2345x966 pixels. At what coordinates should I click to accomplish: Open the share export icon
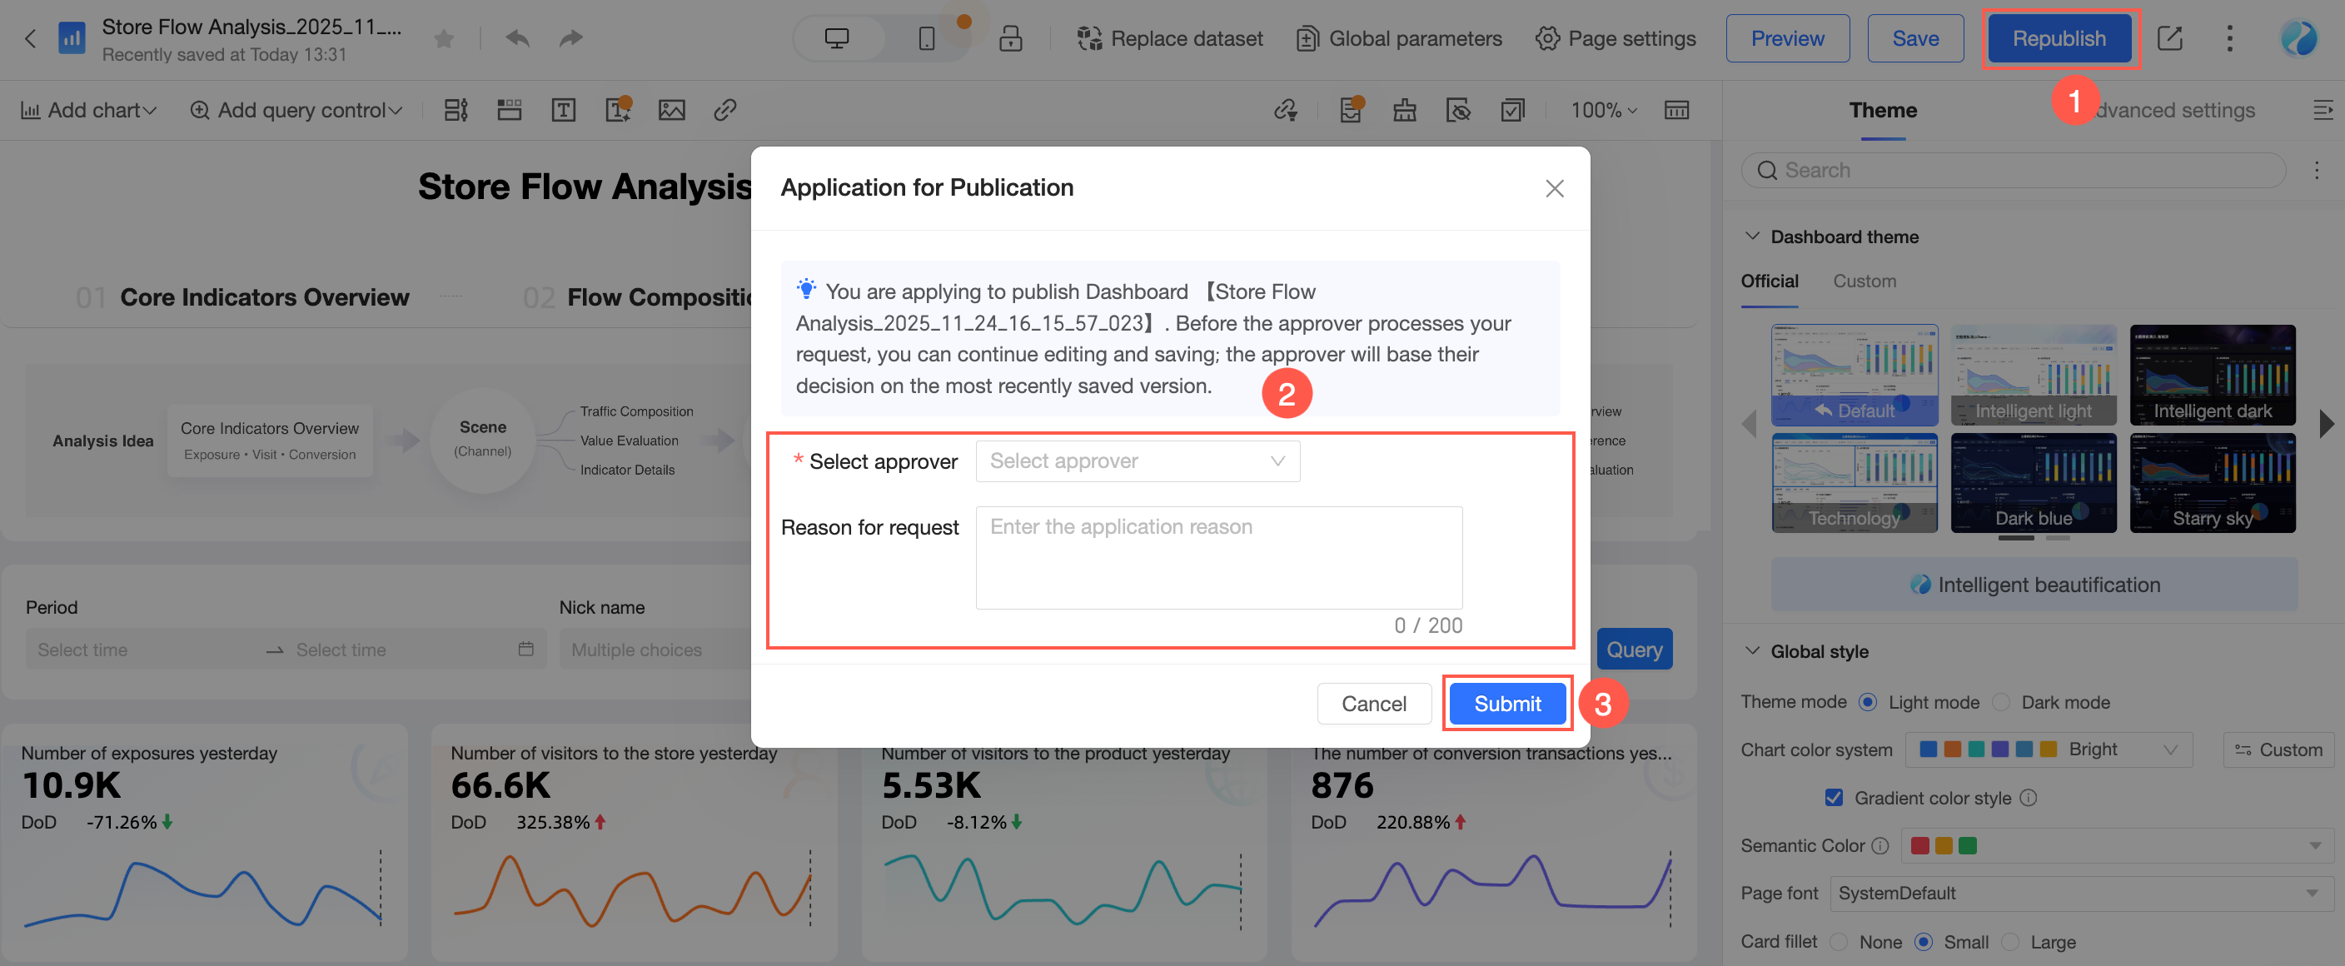[2169, 38]
